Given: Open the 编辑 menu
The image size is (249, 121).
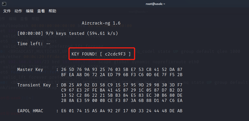Looking at the screenshot, I should coord(30,11).
